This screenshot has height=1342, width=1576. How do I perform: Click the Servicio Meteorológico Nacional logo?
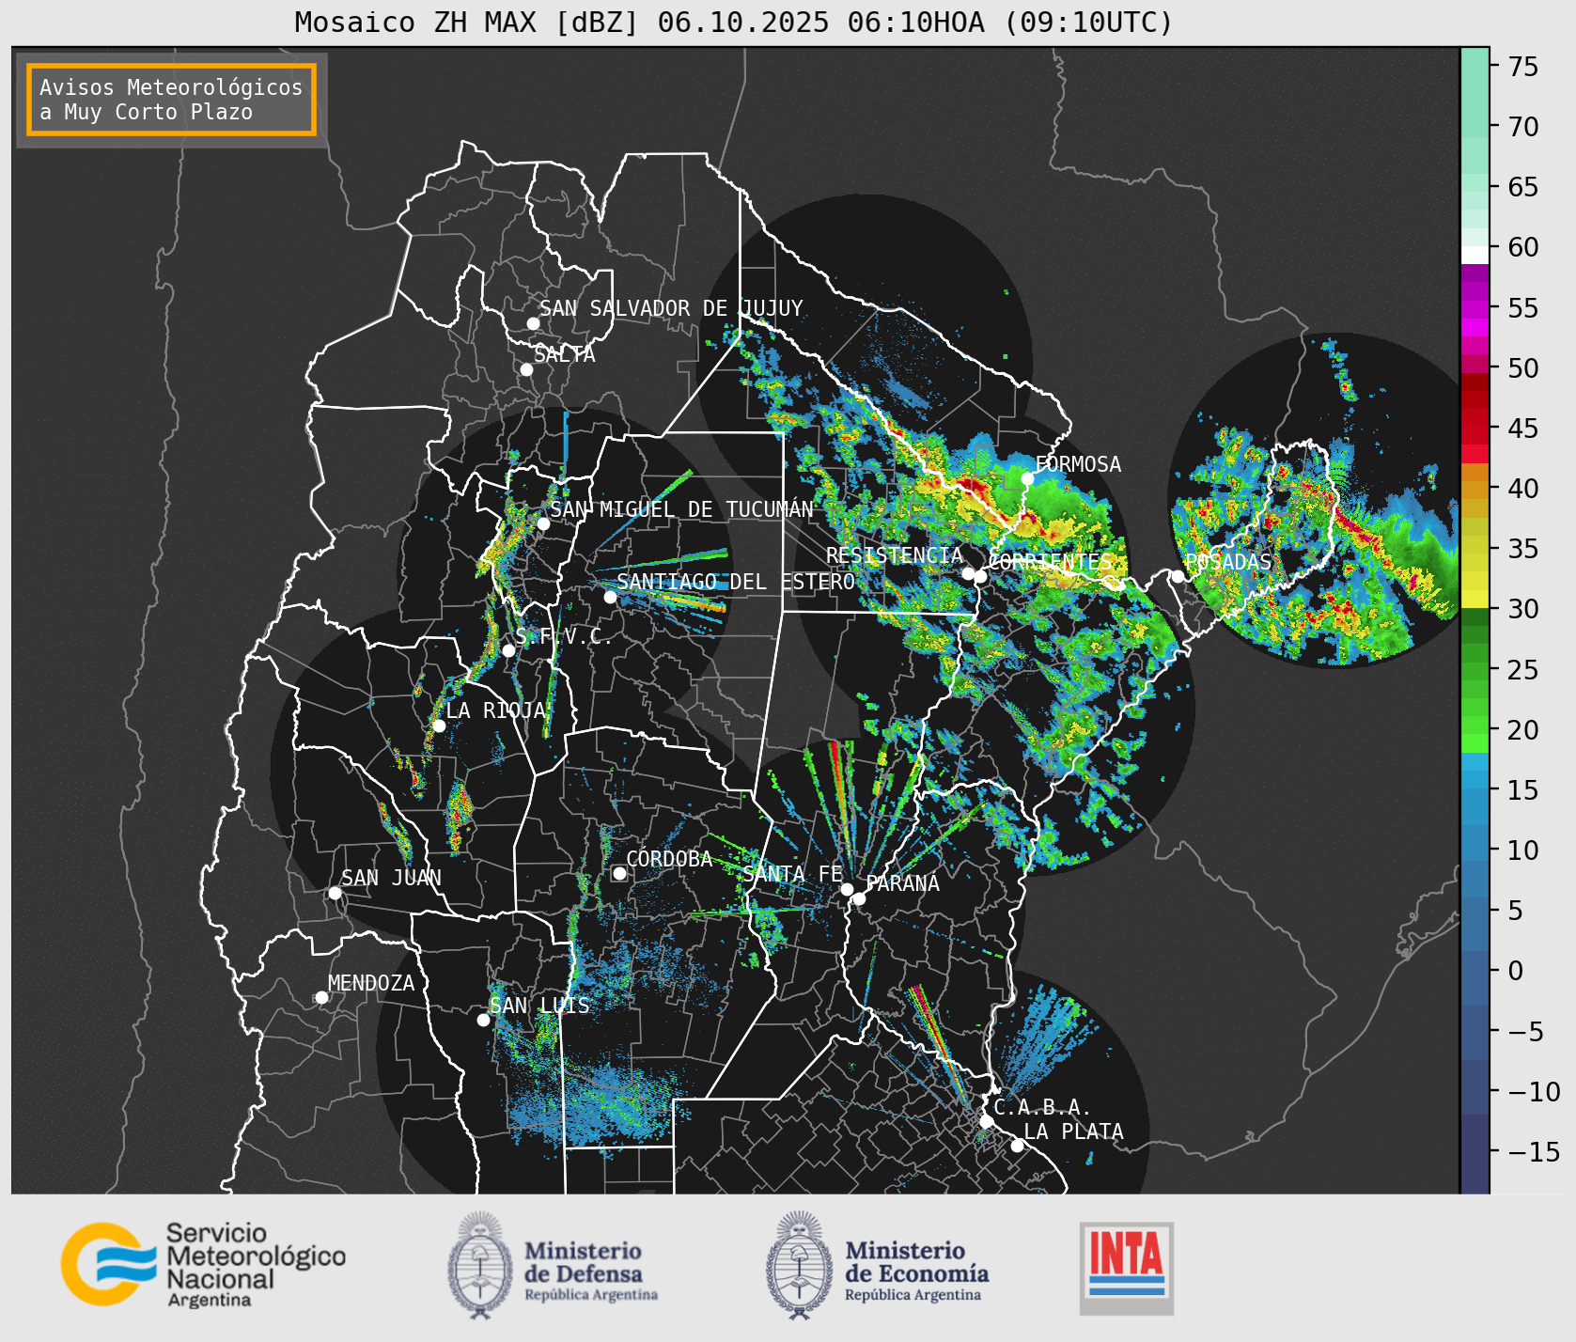(x=204, y=1264)
